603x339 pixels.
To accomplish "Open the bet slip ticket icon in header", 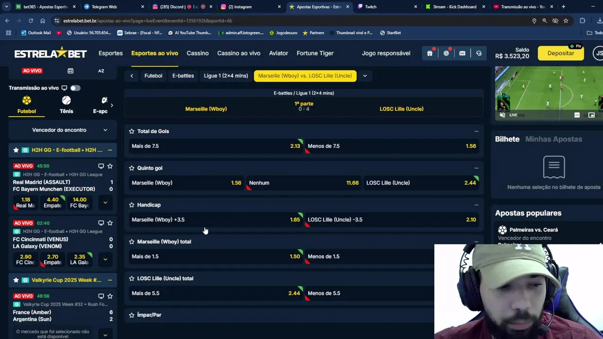I will [462, 53].
